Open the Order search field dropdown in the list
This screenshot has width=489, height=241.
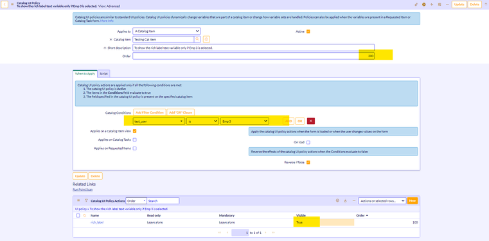(136, 201)
